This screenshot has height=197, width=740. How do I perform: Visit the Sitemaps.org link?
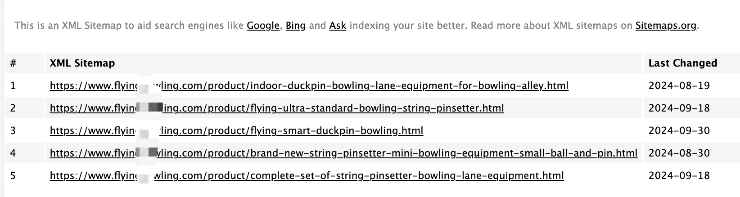coord(666,26)
